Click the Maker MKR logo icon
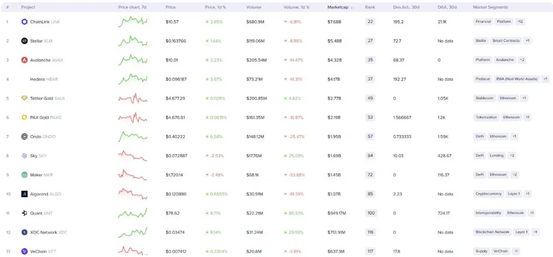 25,175
